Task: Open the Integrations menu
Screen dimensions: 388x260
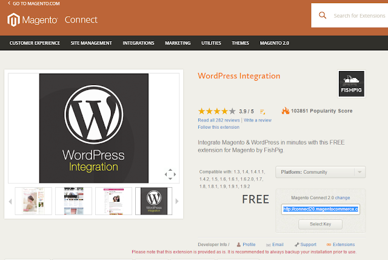Action: pyautogui.click(x=138, y=43)
